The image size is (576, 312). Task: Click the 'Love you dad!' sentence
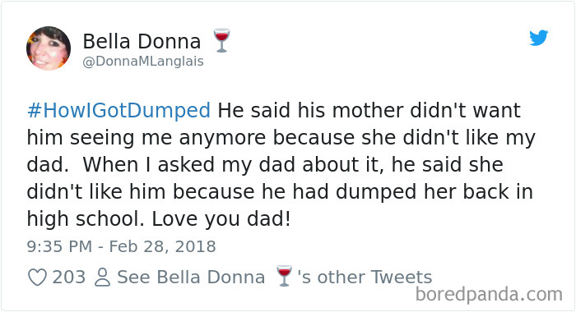tap(221, 219)
